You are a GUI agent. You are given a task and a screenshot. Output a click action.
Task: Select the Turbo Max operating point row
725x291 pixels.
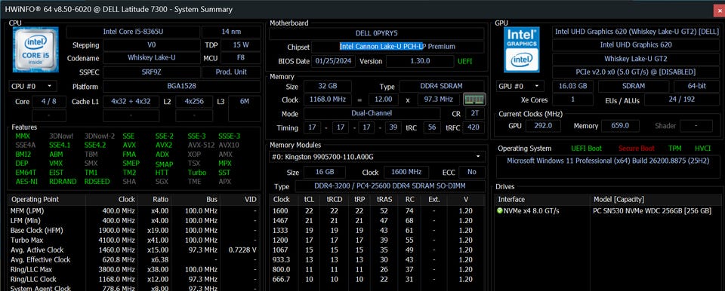tap(133, 240)
